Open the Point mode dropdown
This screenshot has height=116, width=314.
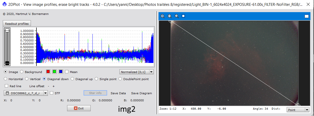(x=298, y=110)
